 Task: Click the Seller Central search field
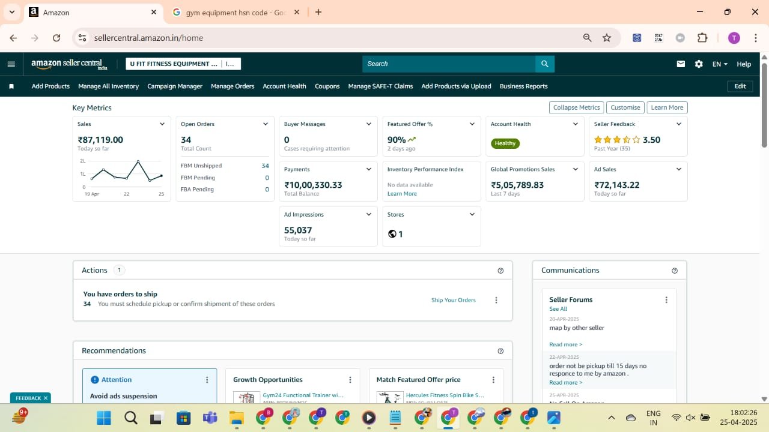tap(448, 64)
